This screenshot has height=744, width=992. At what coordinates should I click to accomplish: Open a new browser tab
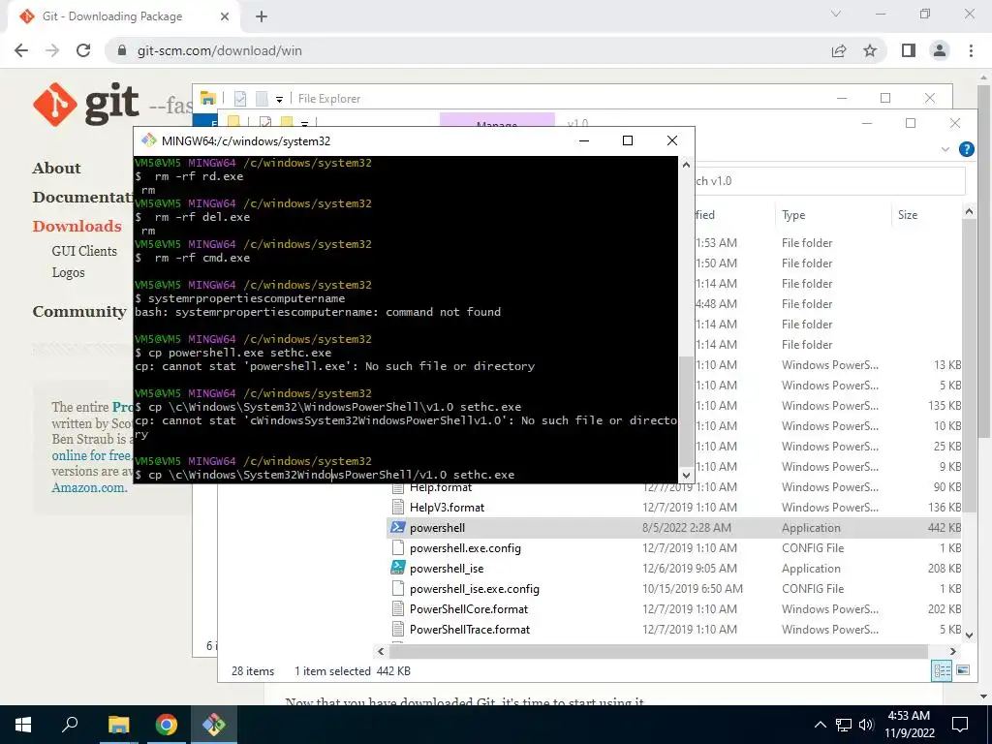pyautogui.click(x=262, y=16)
